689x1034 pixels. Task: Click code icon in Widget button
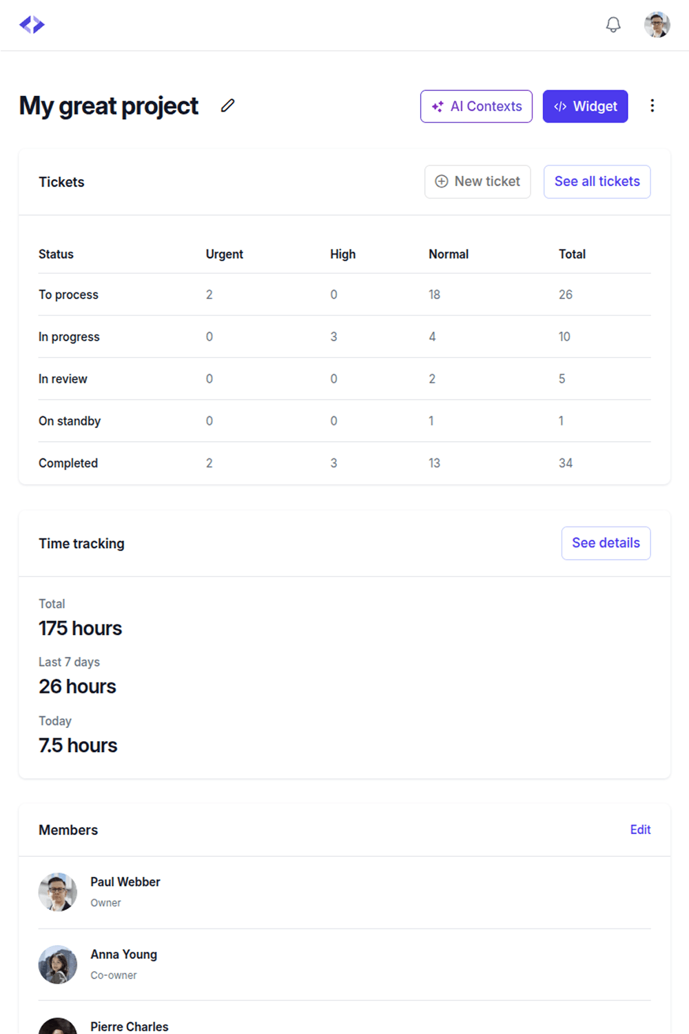560,107
